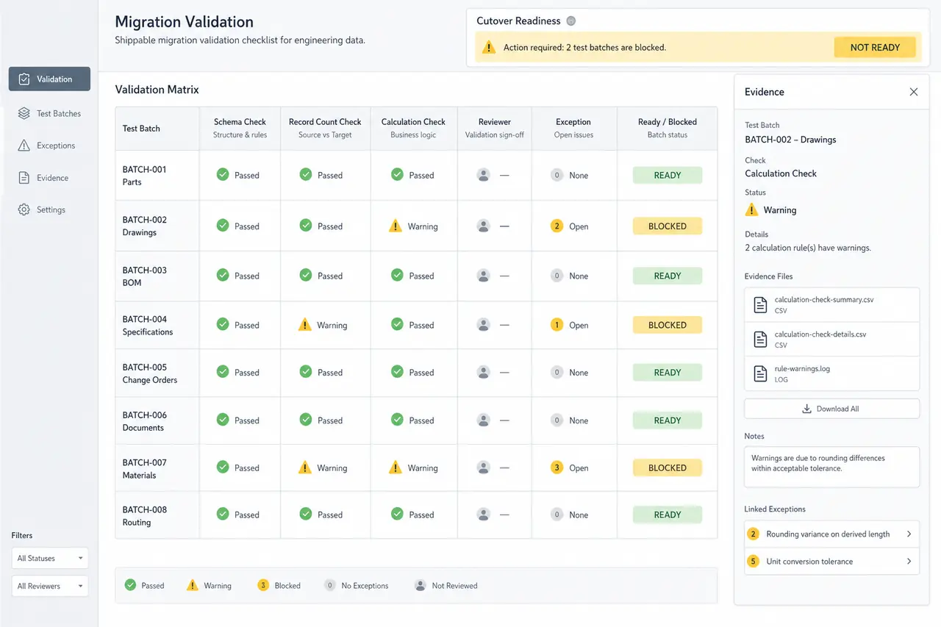
Task: Click BATCH-007 Calculation Check warning icon
Action: (396, 467)
